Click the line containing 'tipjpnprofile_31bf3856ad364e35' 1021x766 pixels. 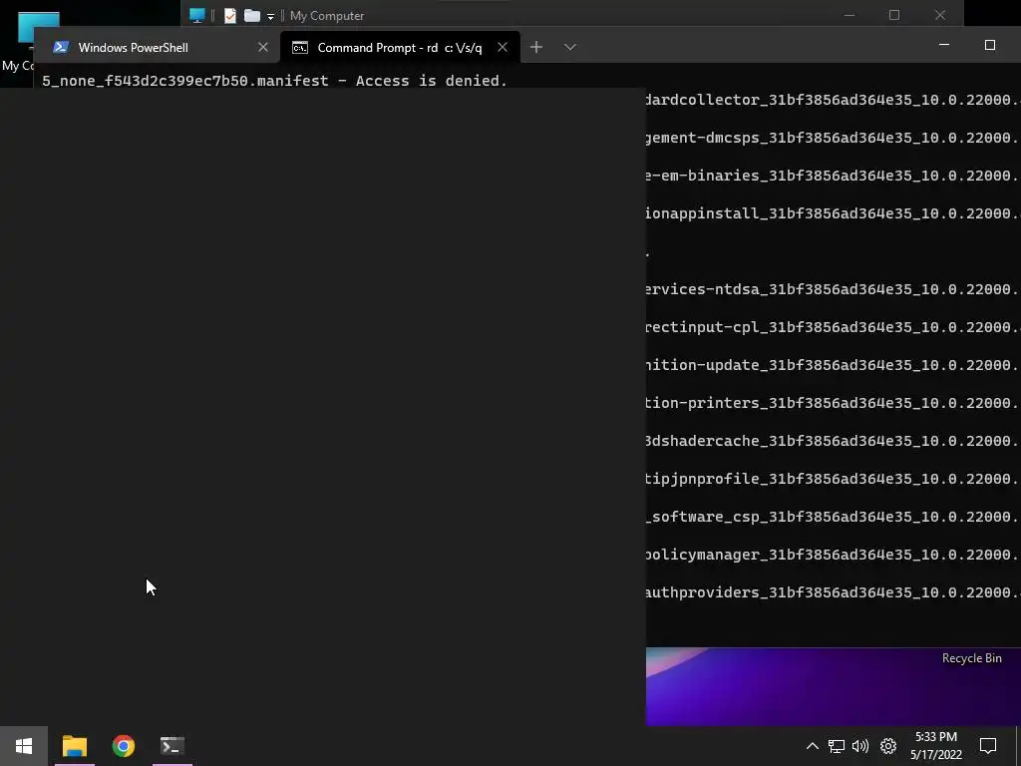[x=833, y=479]
